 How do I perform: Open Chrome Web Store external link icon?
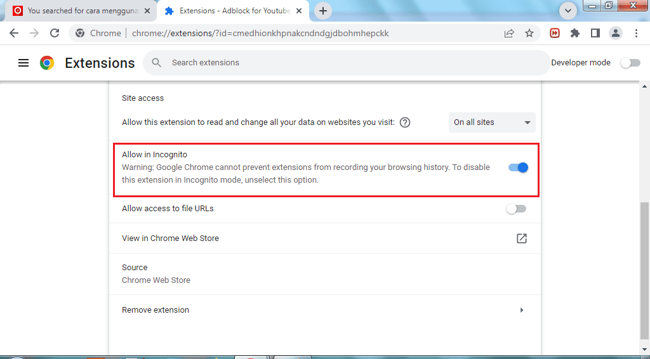(x=522, y=238)
